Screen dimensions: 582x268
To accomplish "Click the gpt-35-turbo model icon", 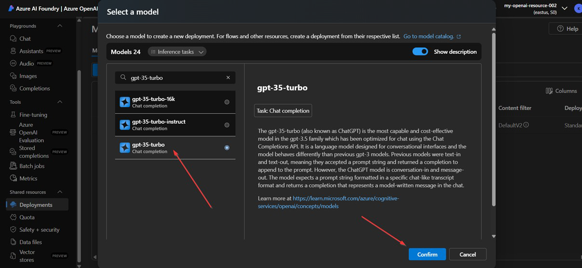I will click(x=124, y=147).
